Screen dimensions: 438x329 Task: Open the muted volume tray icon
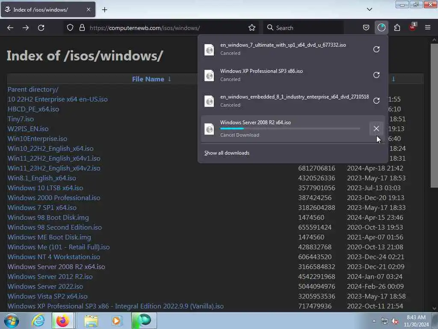[x=395, y=321]
